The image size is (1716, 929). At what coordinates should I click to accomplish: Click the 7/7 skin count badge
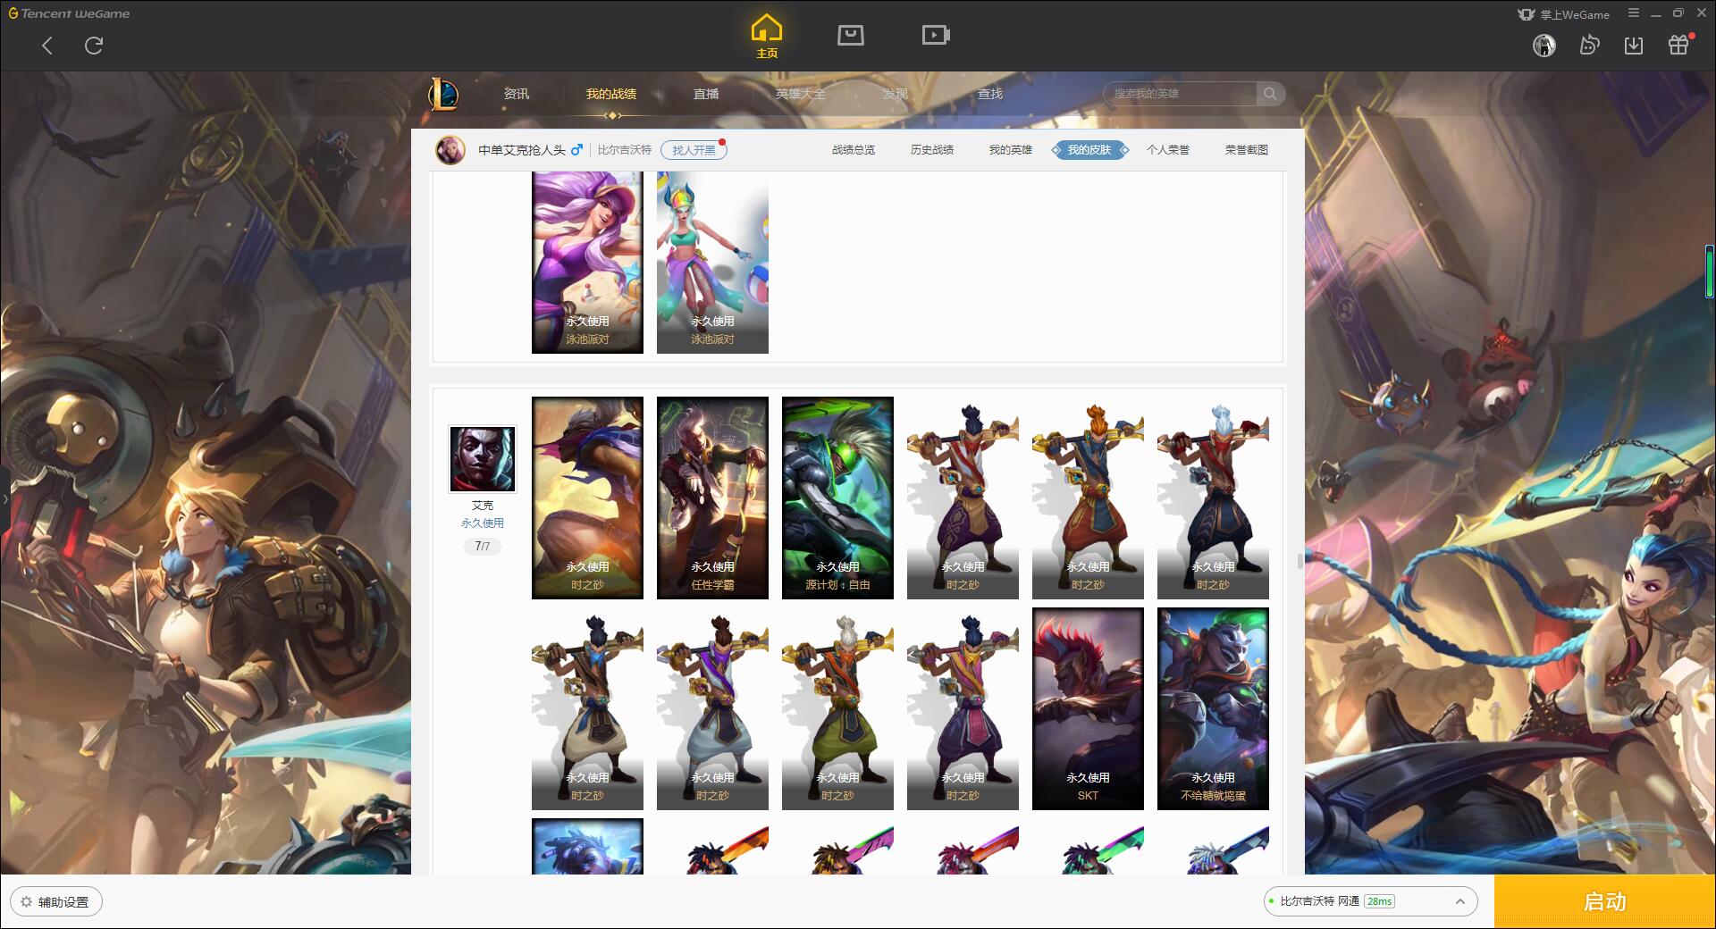483,546
